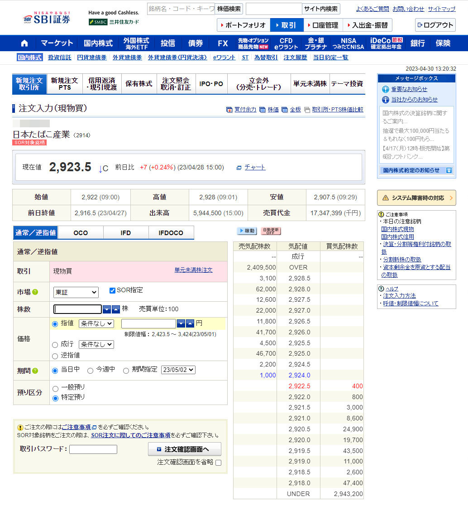Open the 市場 dropdown showing 東証
This screenshot has height=511, width=468.
(76, 292)
